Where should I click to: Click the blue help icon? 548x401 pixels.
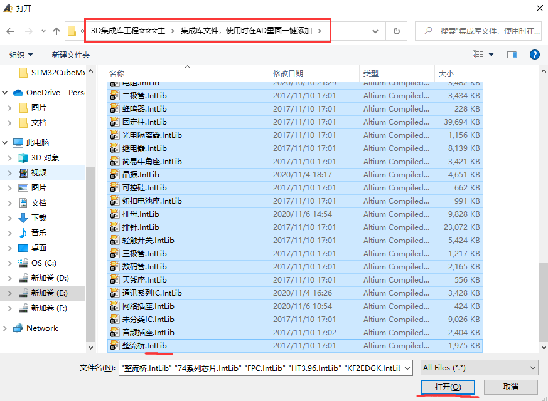pos(534,55)
